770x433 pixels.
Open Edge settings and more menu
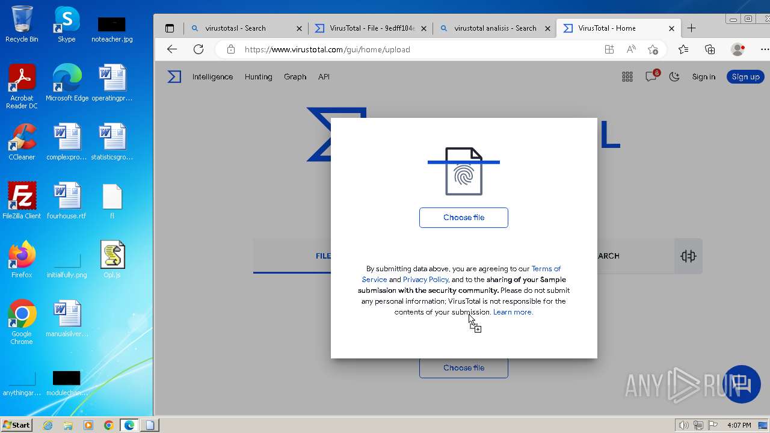point(764,49)
